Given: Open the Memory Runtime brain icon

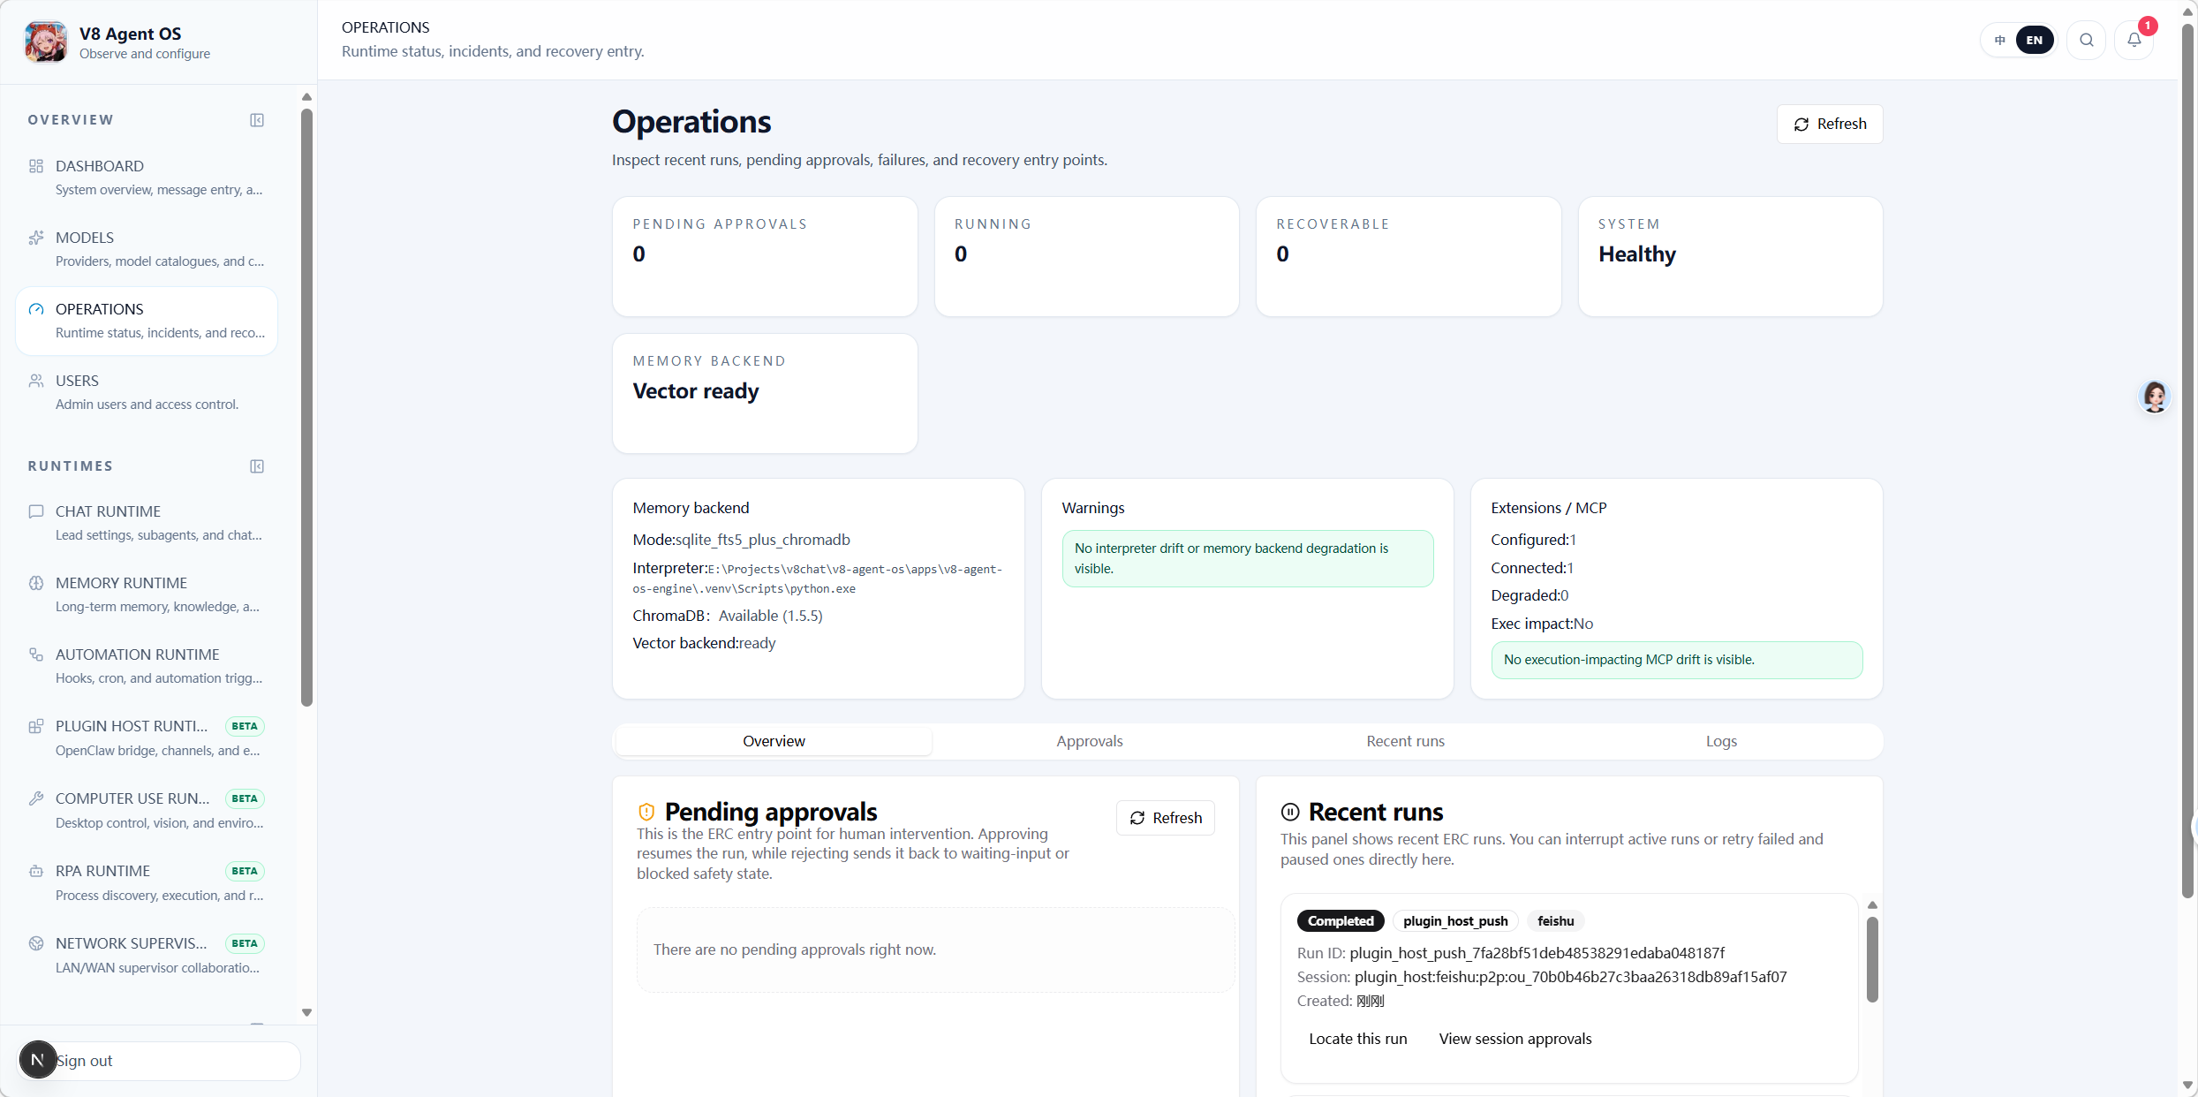Looking at the screenshot, I should point(36,582).
